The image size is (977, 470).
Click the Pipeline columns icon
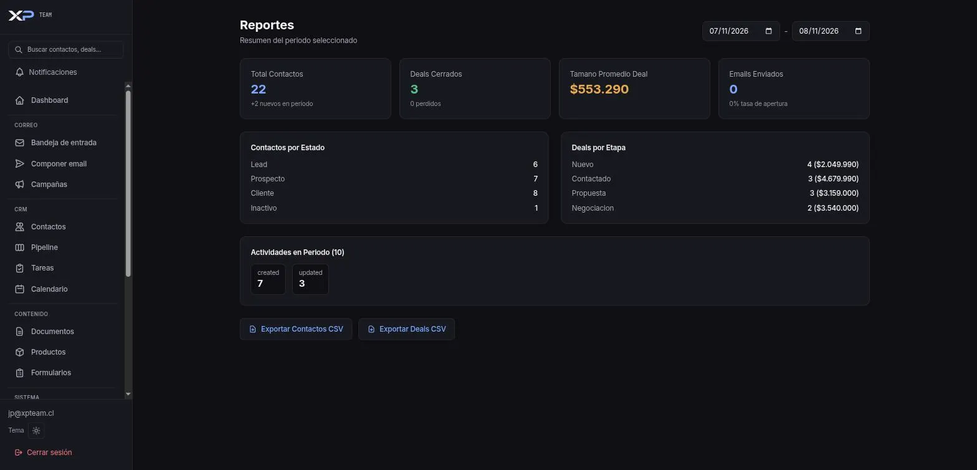coord(20,247)
